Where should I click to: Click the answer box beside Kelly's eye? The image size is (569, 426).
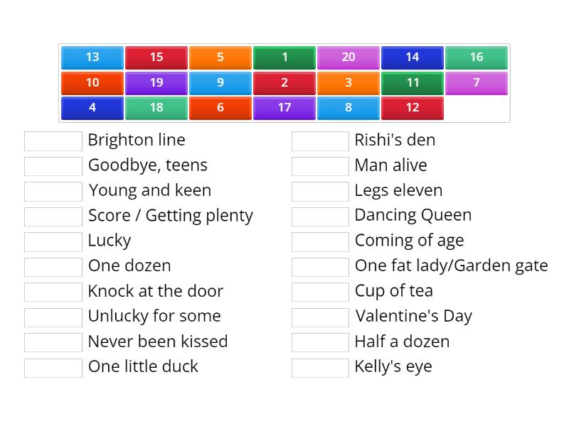click(320, 367)
